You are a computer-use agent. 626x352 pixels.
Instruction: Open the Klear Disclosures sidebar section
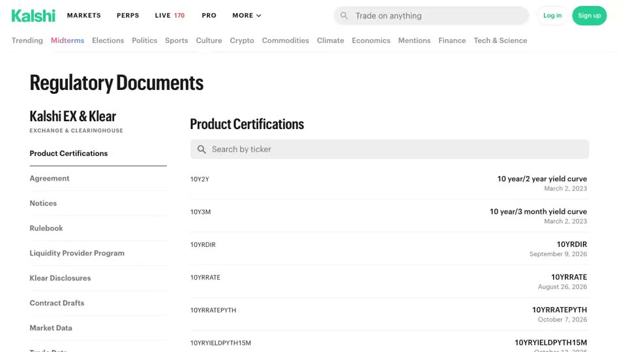click(98, 278)
